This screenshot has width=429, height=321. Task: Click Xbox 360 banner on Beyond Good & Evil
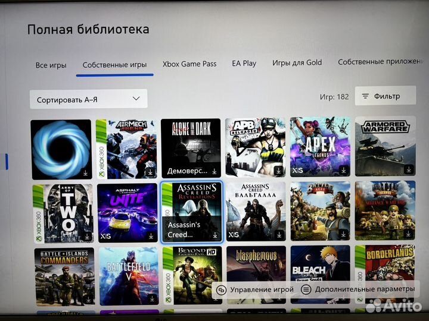click(167, 275)
